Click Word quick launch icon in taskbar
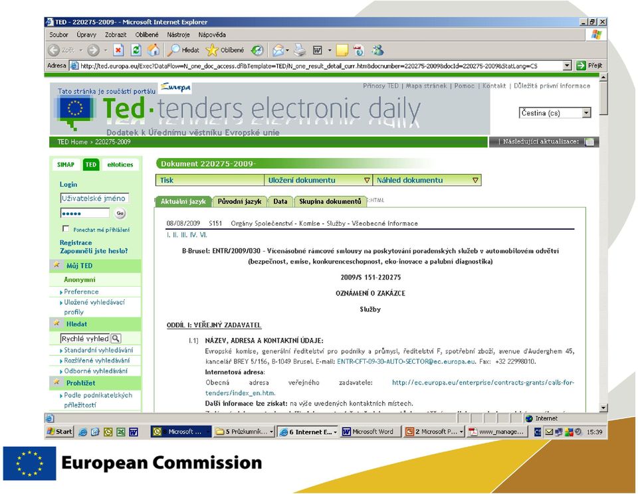The width and height of the screenshot is (638, 494). [134, 432]
